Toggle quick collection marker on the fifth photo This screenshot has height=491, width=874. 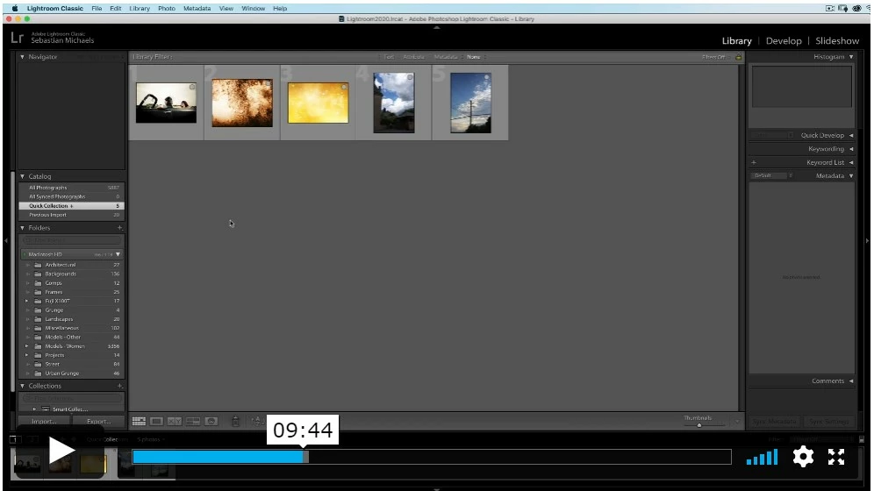(487, 77)
